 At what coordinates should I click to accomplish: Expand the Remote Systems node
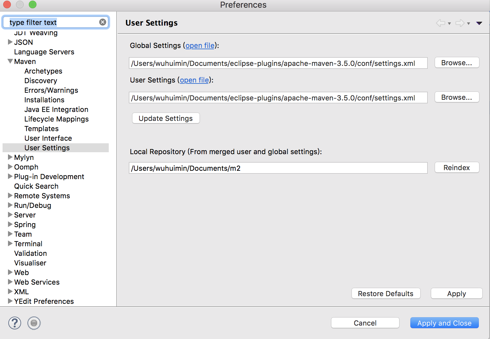pos(10,195)
